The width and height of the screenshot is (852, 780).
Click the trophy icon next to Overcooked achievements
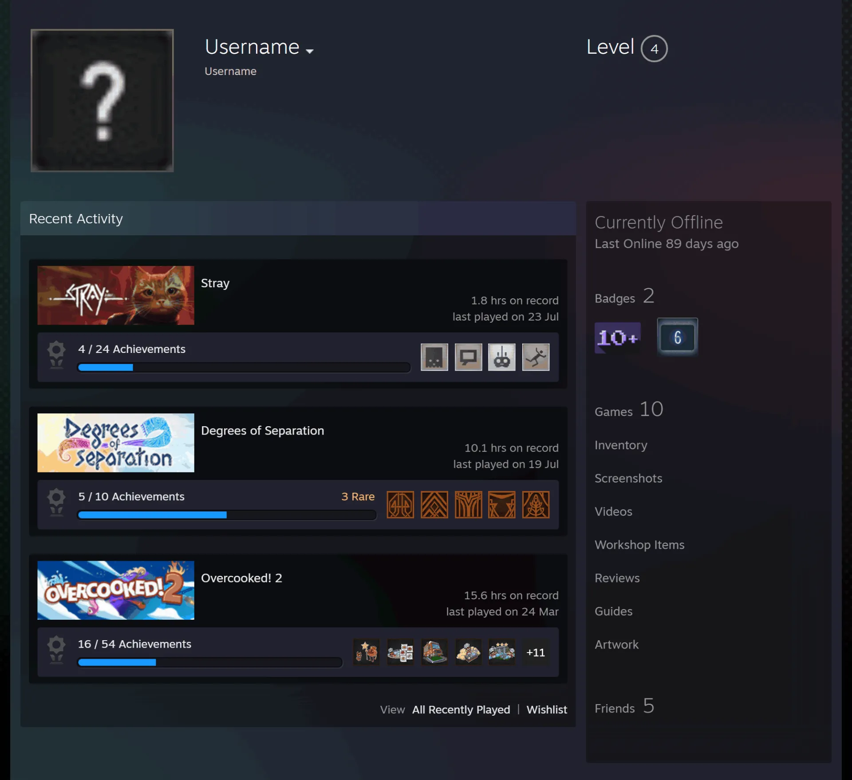coord(56,649)
